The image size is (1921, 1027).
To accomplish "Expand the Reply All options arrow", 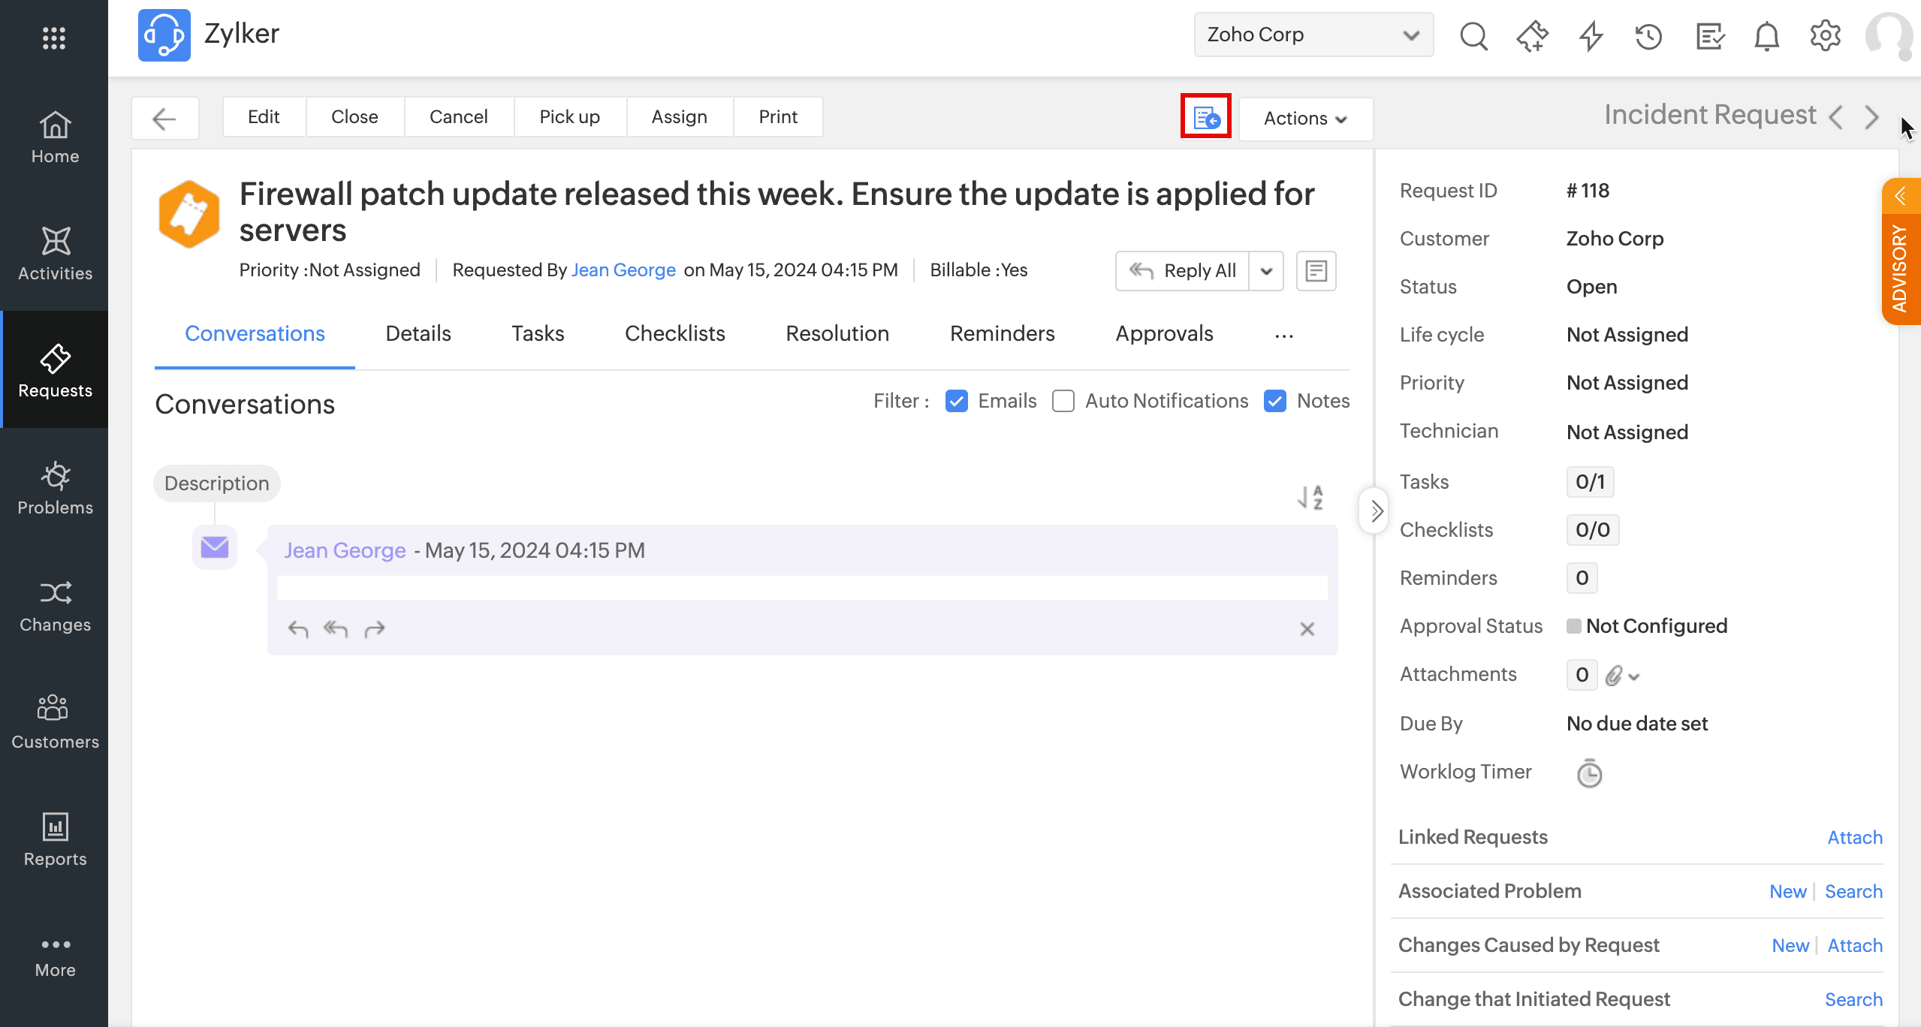I will pos(1266,271).
